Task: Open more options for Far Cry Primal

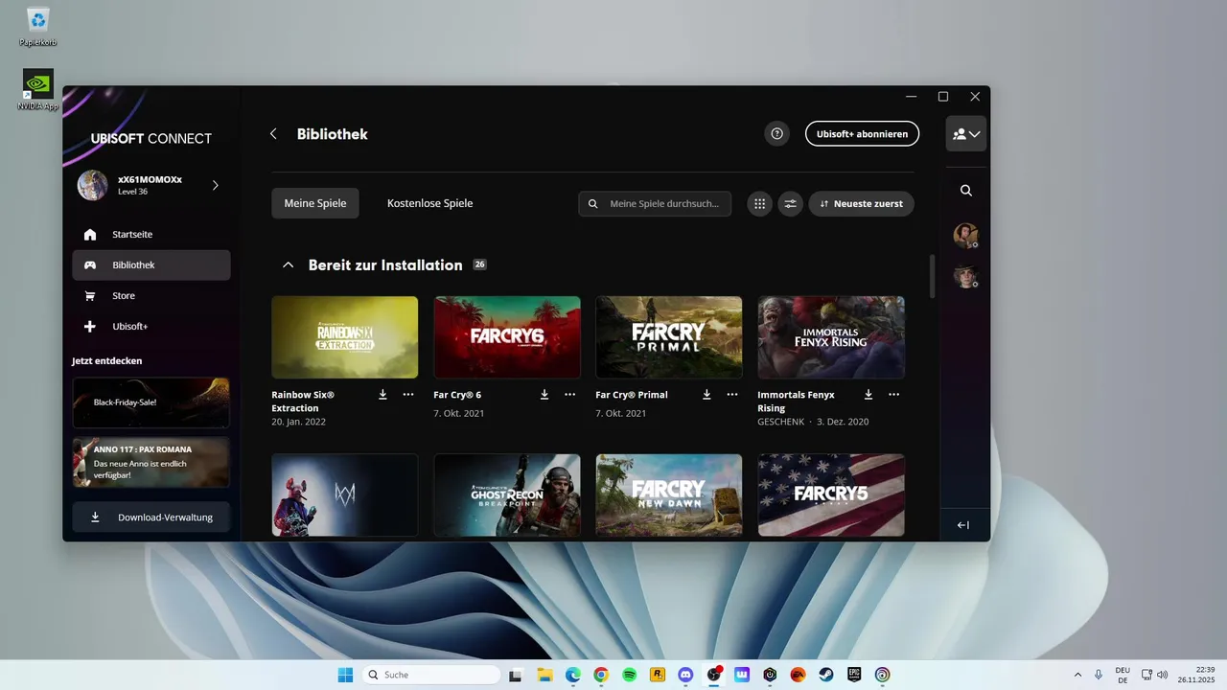Action: (732, 395)
